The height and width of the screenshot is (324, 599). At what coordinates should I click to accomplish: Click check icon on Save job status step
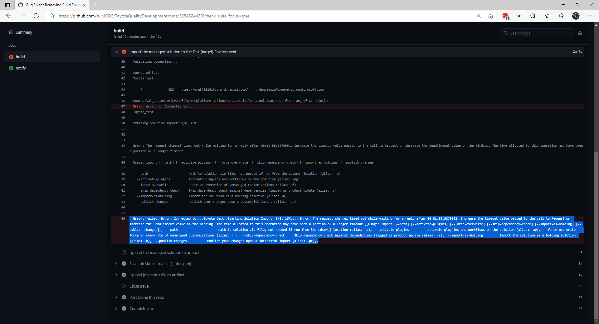point(124,264)
